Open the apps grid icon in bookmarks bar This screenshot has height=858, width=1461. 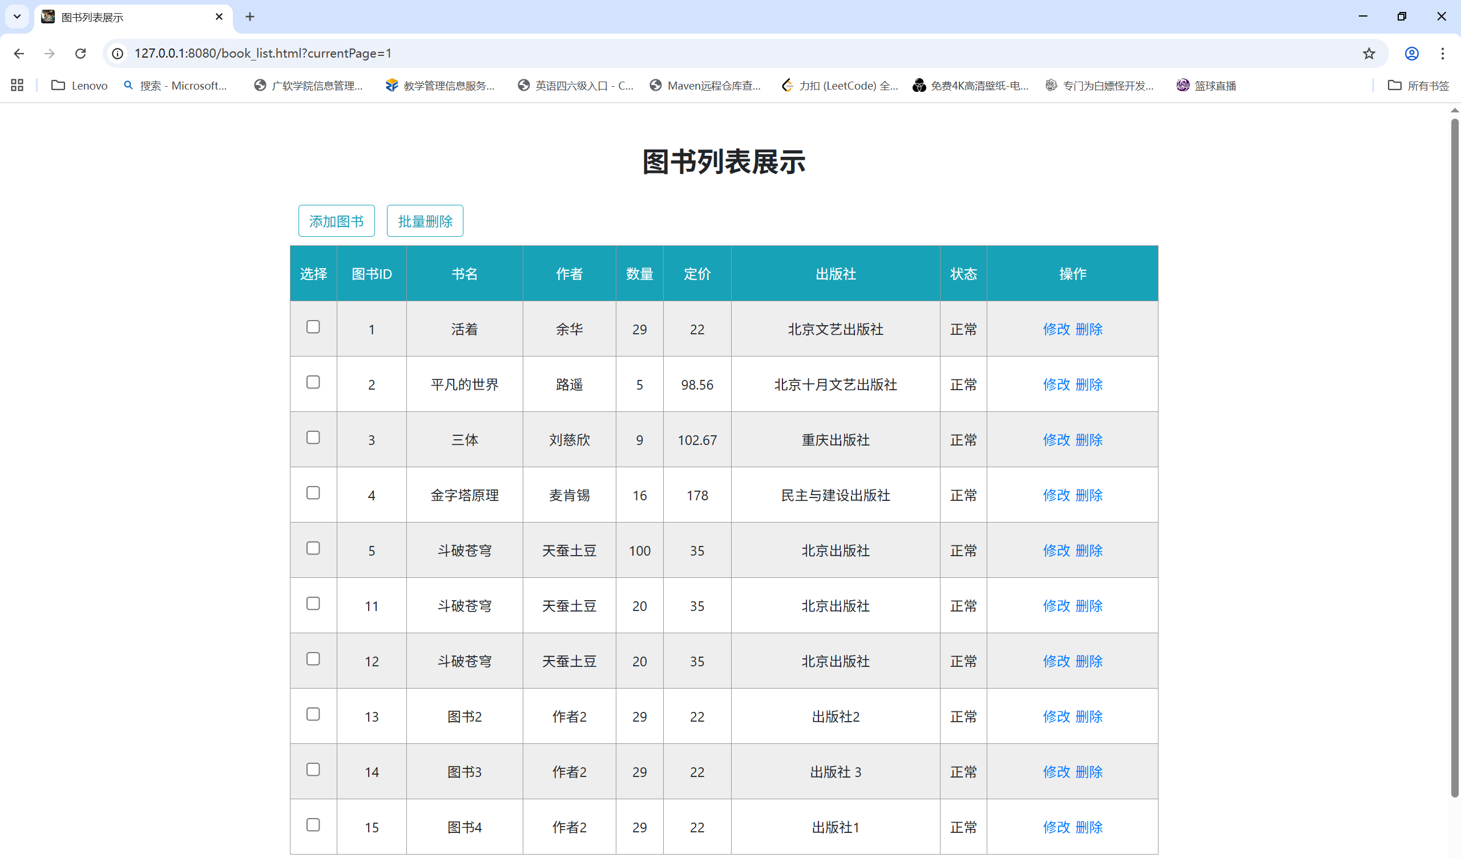point(17,86)
